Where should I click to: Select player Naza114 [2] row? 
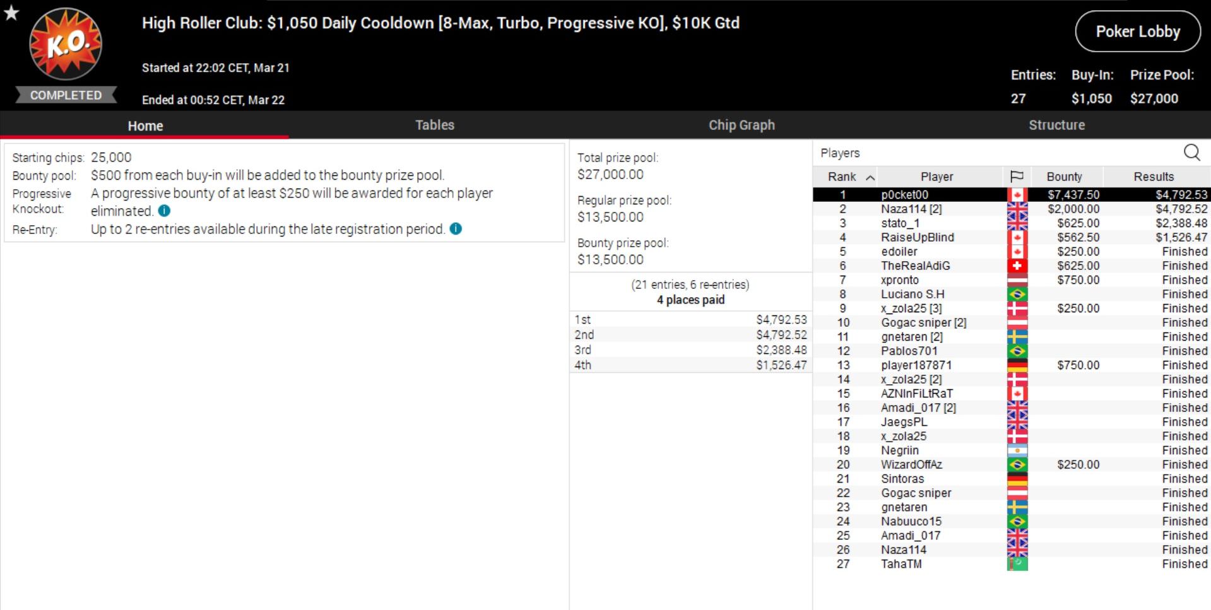click(x=911, y=209)
